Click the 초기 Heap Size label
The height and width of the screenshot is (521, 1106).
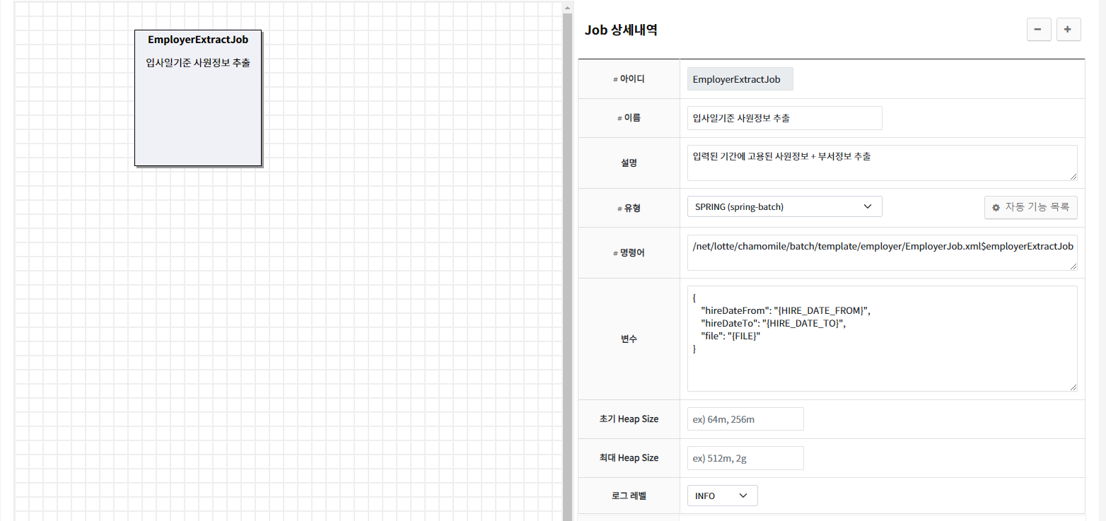point(629,418)
